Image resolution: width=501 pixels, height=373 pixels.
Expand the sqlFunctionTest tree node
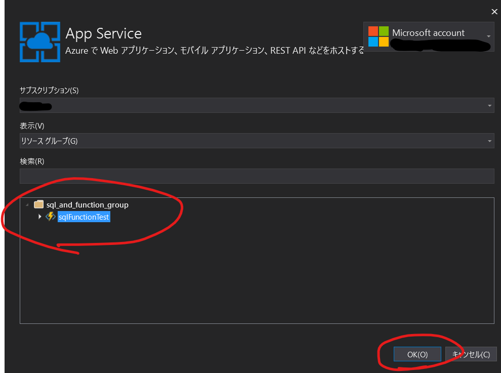[x=40, y=217]
